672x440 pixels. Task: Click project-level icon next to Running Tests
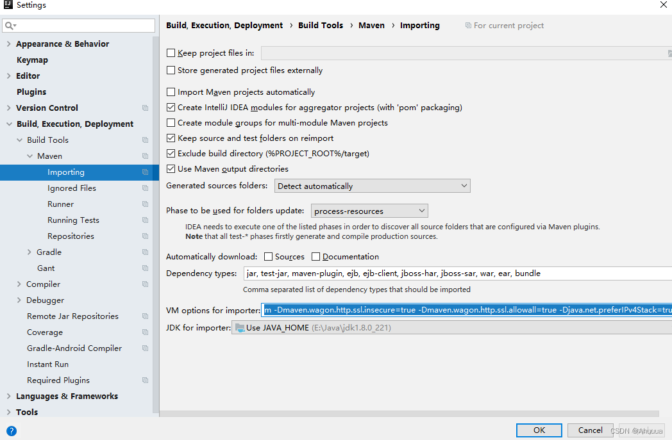pos(146,220)
